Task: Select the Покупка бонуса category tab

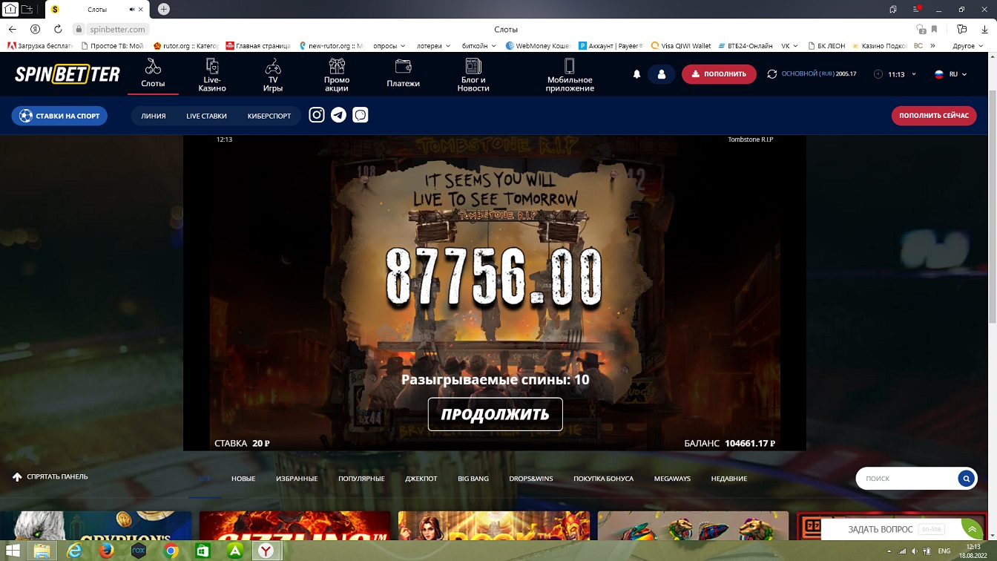Action: [x=603, y=479]
